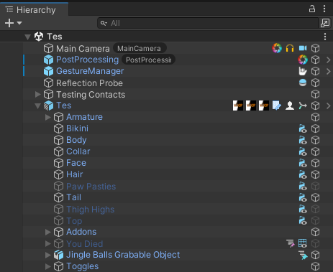Image resolution: width=333 pixels, height=272 pixels.
Task: Select the Body mesh object
Action: [76, 140]
